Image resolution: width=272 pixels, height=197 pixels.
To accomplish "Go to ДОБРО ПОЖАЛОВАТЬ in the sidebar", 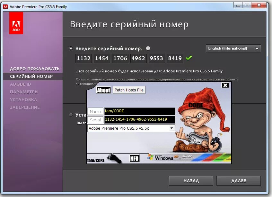I will pos(35,69).
